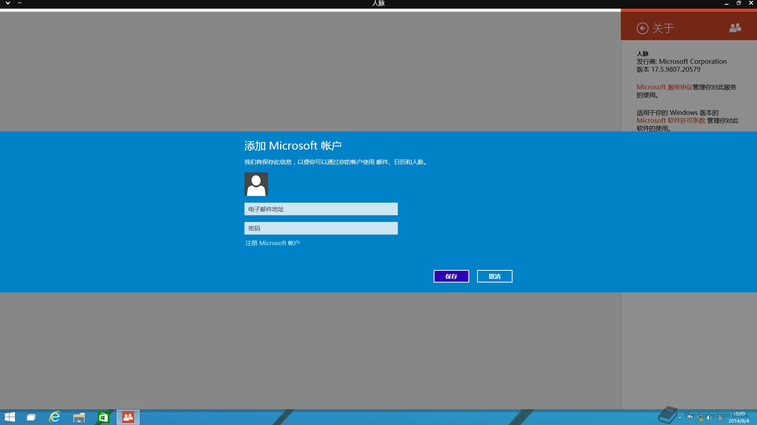Viewport: 757px width, 425px height.
Task: Select the People app taskbar icon
Action: tap(128, 417)
